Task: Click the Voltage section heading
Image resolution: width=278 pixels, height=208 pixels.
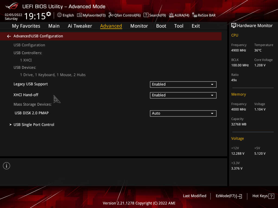Action: coord(237,138)
